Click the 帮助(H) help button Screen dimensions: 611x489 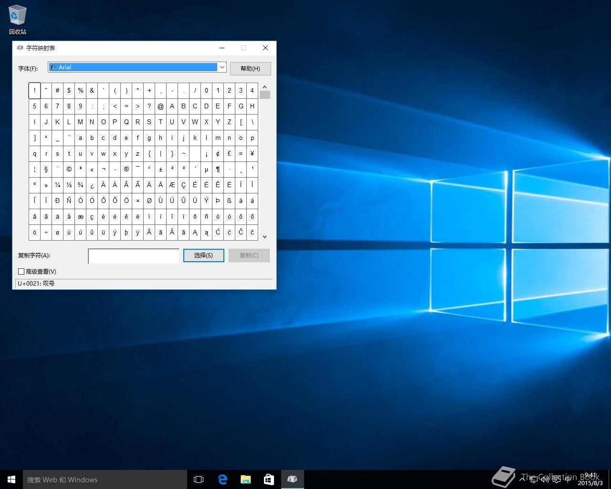coord(250,68)
